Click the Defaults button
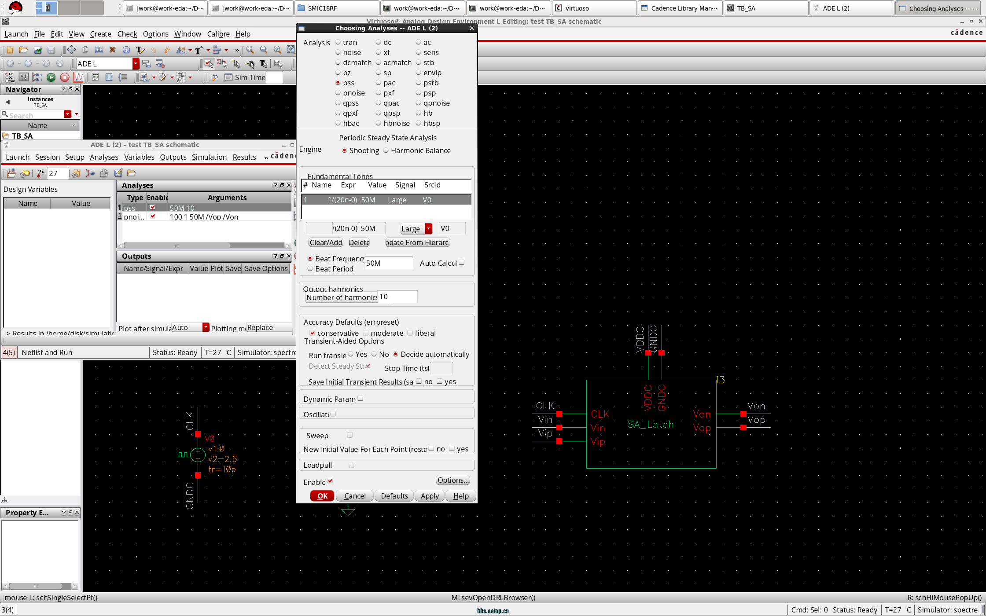Viewport: 986px width, 616px height. pyautogui.click(x=394, y=496)
